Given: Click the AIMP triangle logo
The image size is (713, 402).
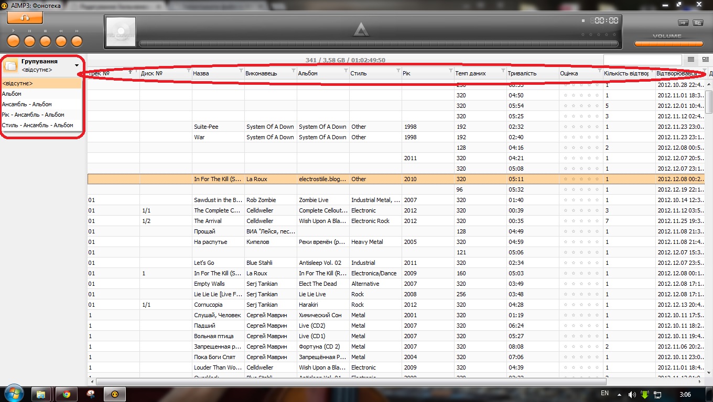Looking at the screenshot, I should tap(361, 30).
